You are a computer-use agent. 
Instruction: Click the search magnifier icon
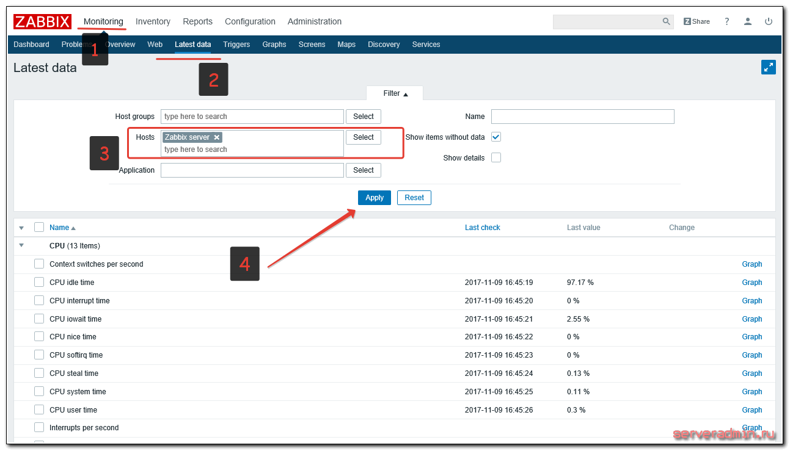coord(667,21)
